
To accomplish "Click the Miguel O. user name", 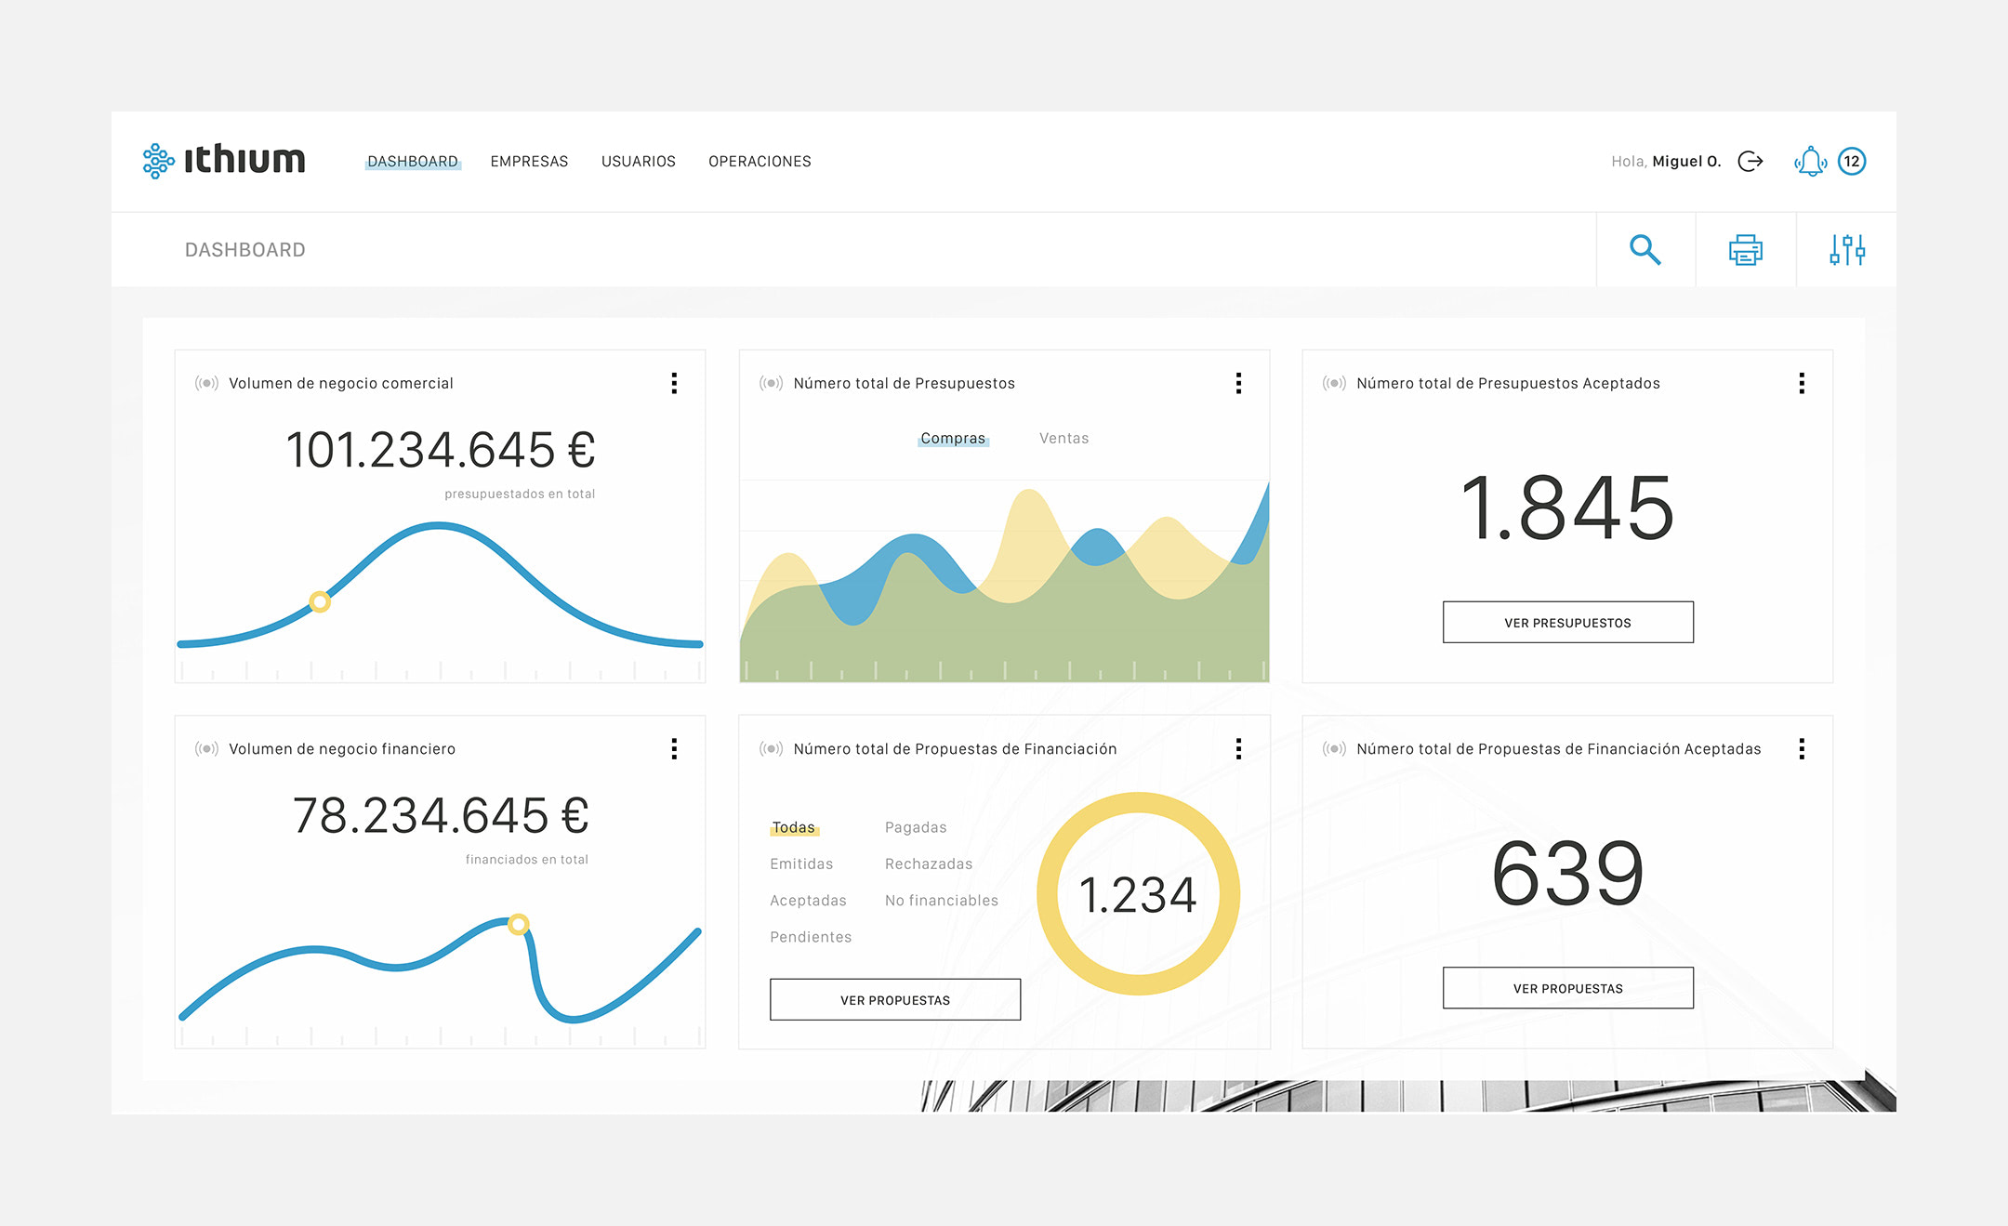I will coord(1686,161).
